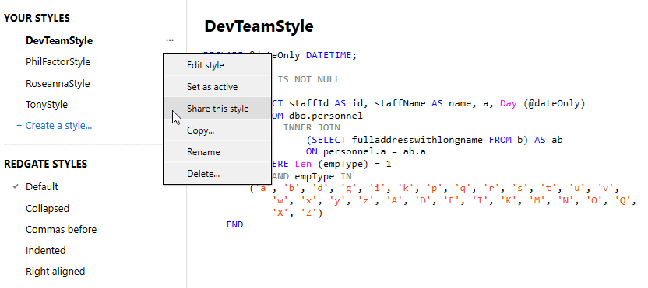Select DevTeamStyle in Your Styles list
This screenshot has width=648, height=288.
tap(59, 41)
